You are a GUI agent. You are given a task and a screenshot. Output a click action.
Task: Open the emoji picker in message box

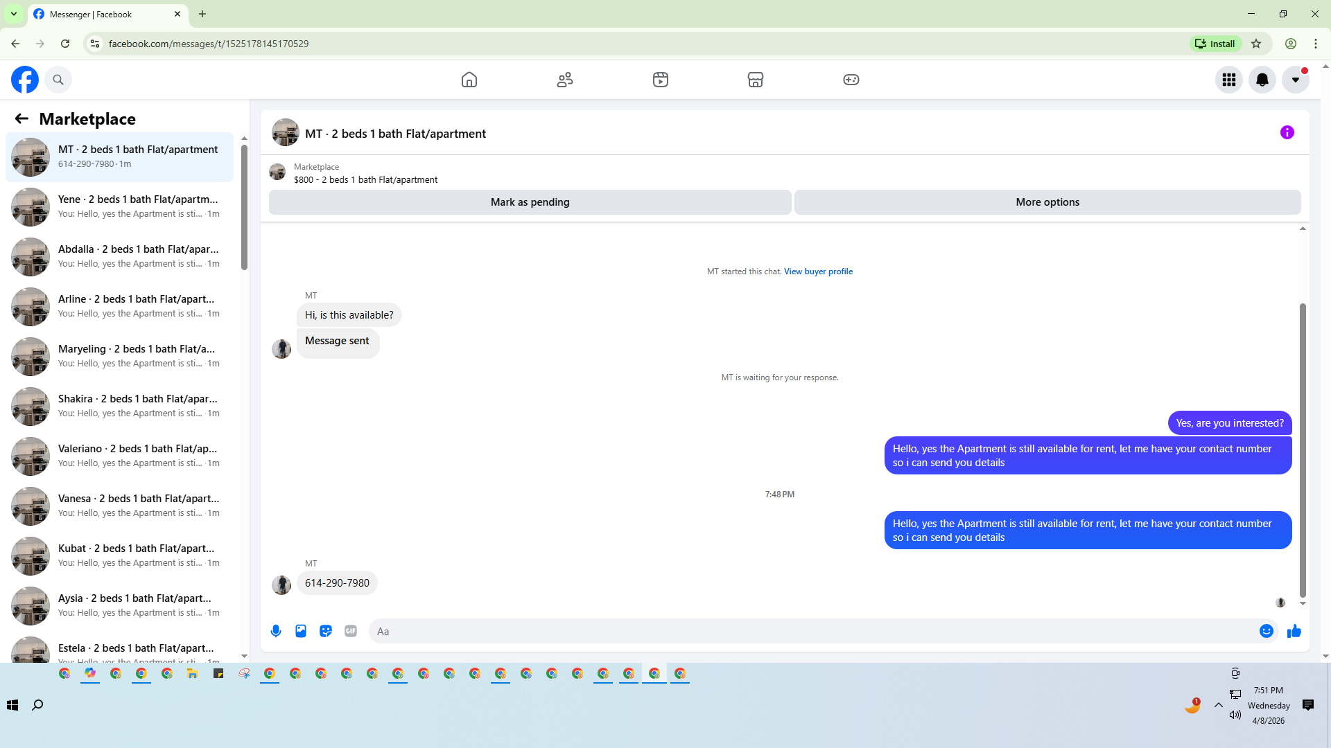pyautogui.click(x=1266, y=631)
